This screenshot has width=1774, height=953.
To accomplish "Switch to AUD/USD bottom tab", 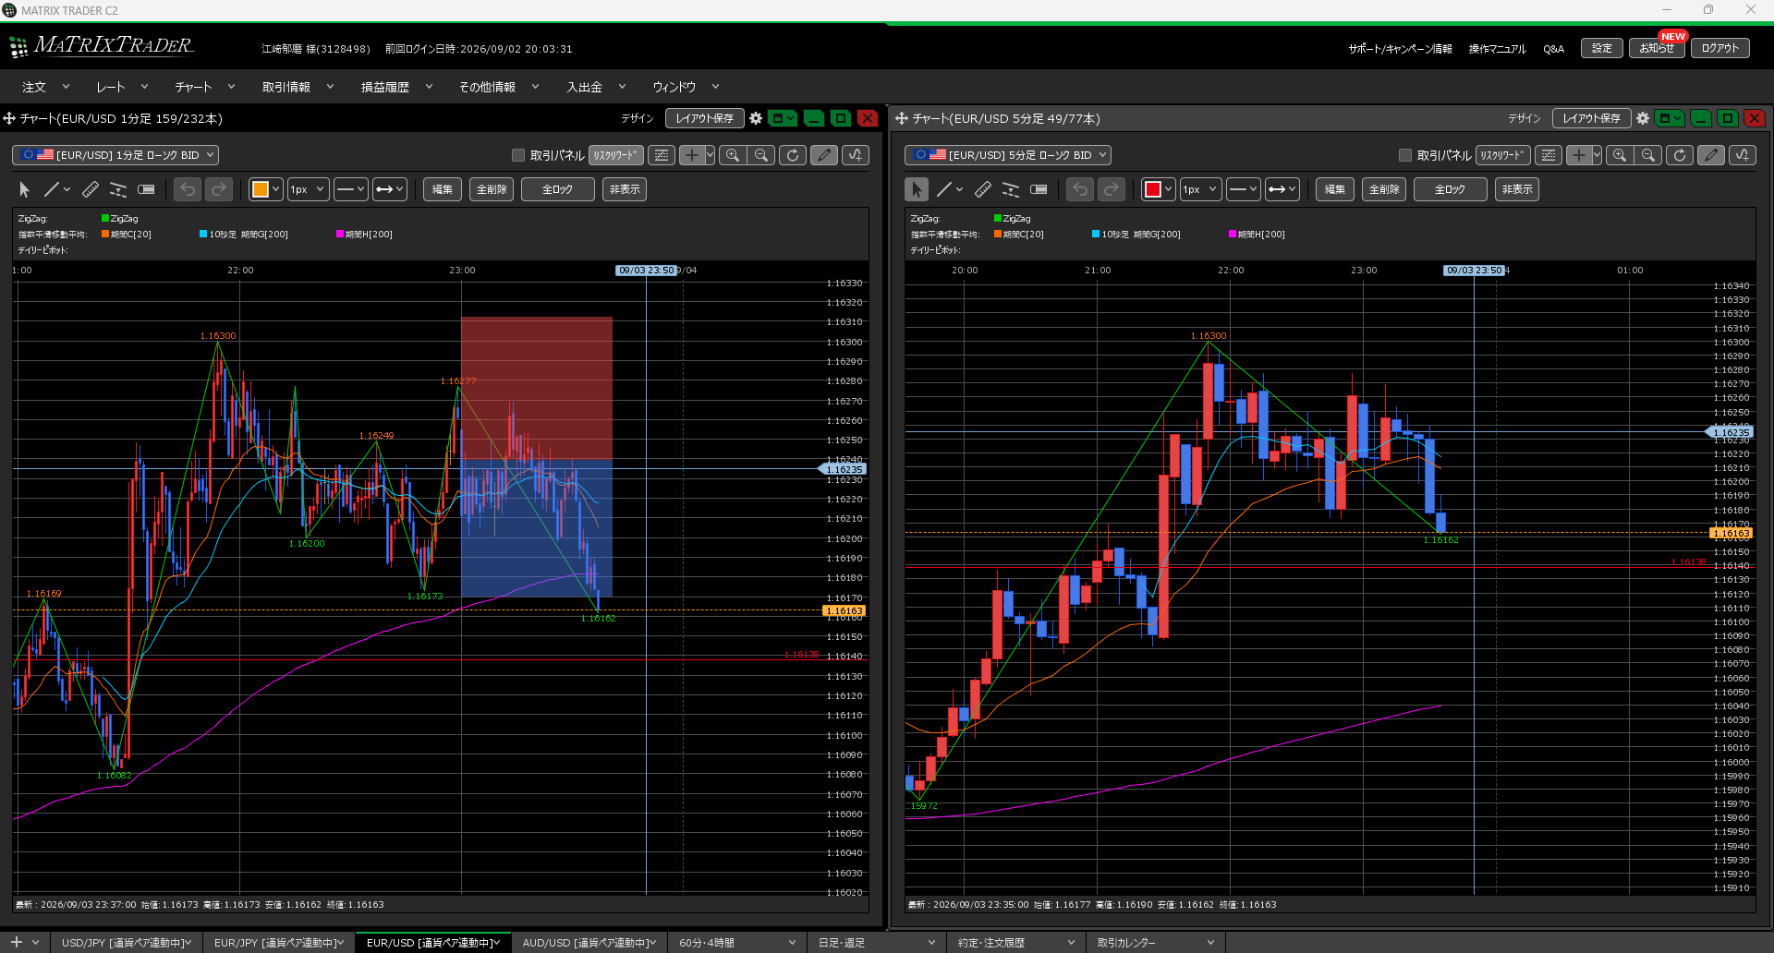I will pos(589,943).
